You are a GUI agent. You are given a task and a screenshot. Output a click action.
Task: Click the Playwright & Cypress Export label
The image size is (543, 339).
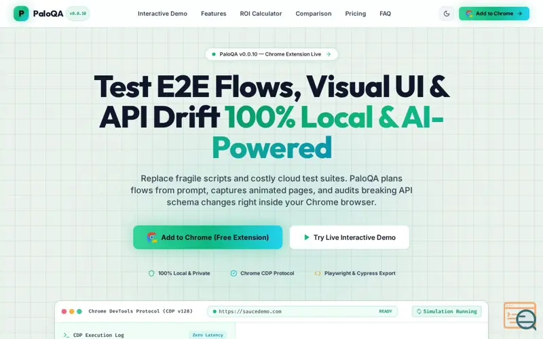coord(360,273)
